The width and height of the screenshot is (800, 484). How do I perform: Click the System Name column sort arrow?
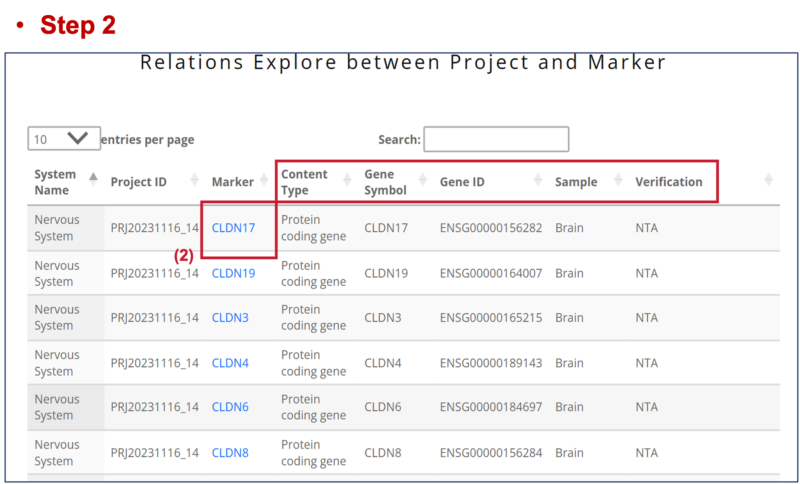click(93, 180)
